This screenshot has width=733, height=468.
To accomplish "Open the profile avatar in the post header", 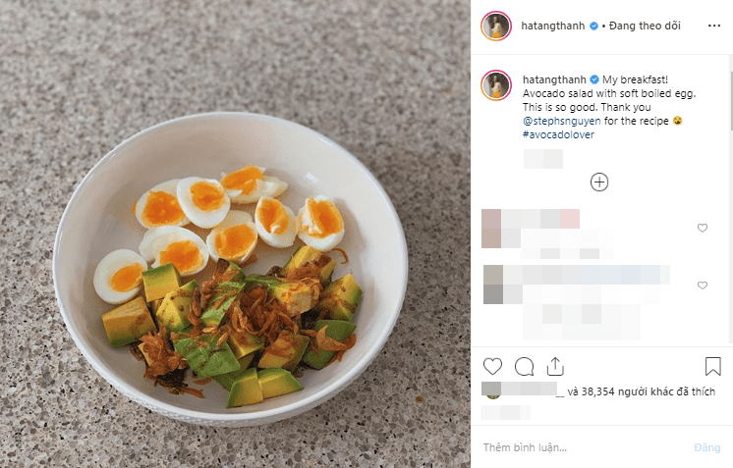I will point(495,26).
